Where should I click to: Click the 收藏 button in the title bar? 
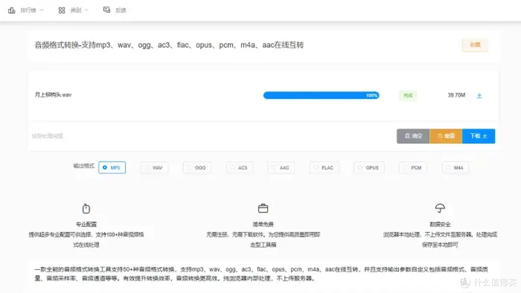coord(475,45)
